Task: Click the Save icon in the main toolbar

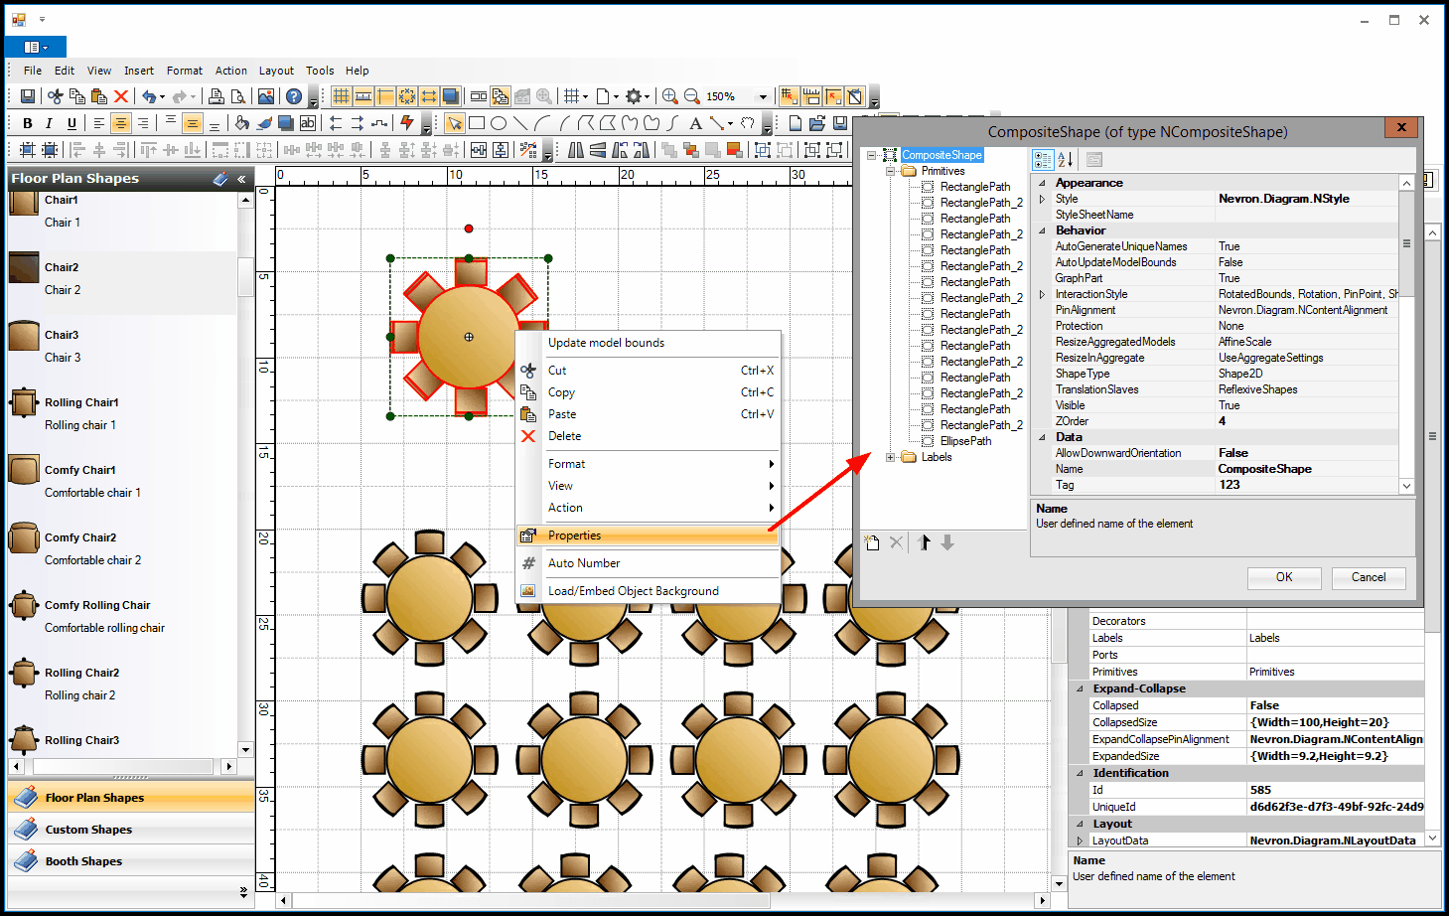Action: pyautogui.click(x=28, y=96)
